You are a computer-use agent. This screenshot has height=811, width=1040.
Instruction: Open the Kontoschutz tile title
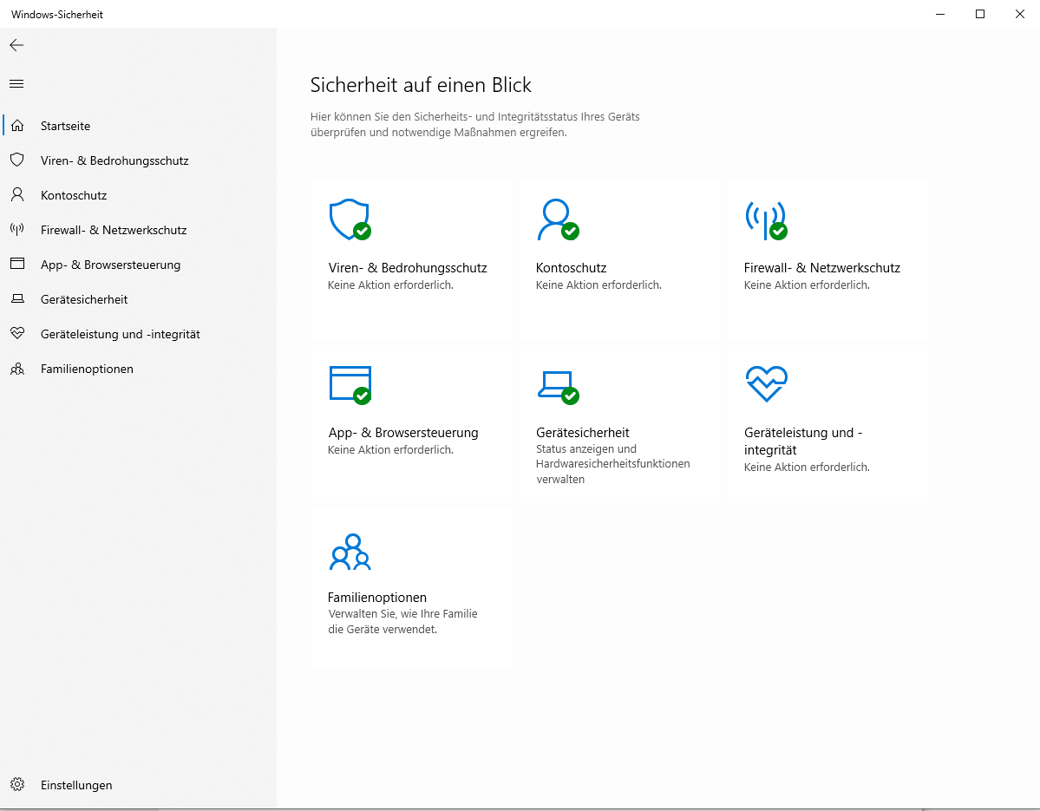(571, 268)
